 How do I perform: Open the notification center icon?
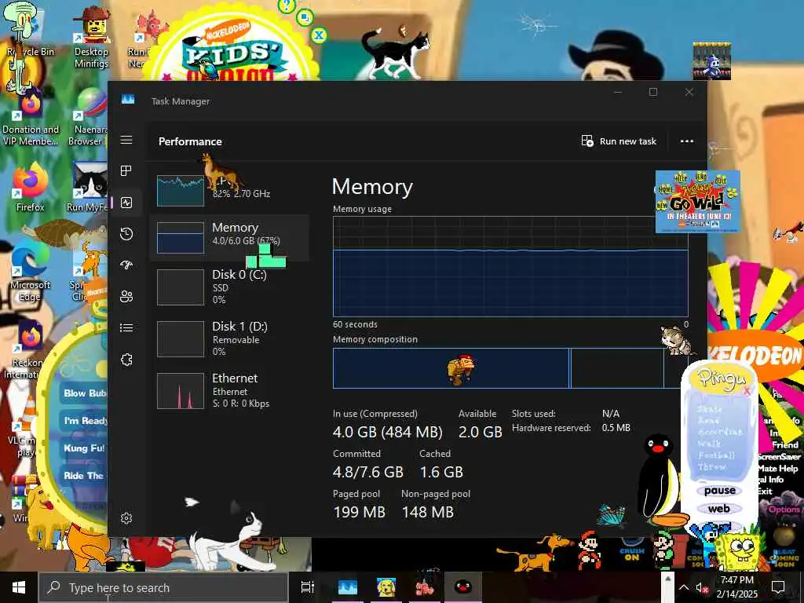(x=778, y=587)
